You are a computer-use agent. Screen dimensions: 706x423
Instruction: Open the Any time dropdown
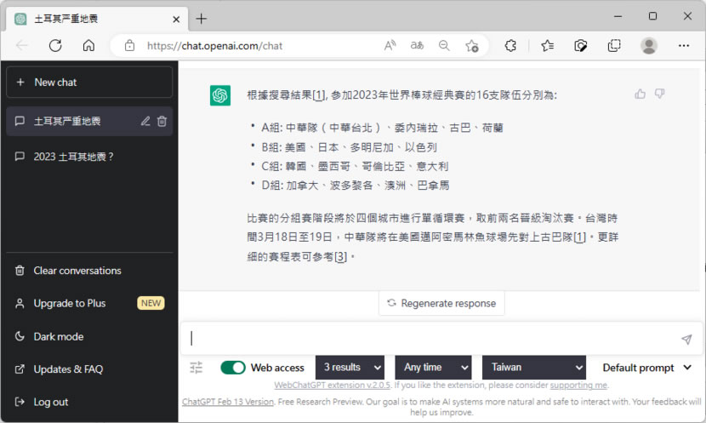click(433, 368)
